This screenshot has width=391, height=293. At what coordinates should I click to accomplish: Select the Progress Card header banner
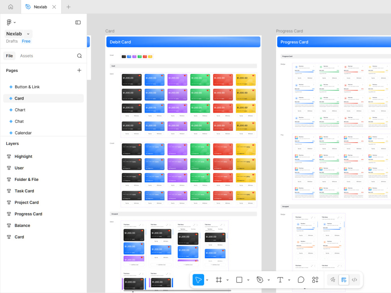[x=334, y=42]
